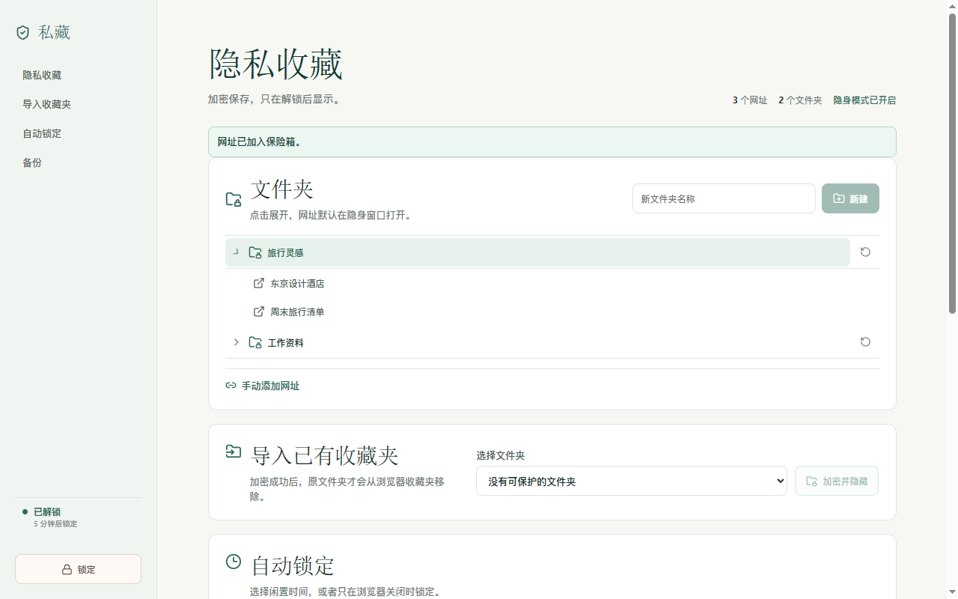The height and width of the screenshot is (599, 958).
Task: Click the 3 个网址 counter
Action: tap(750, 100)
